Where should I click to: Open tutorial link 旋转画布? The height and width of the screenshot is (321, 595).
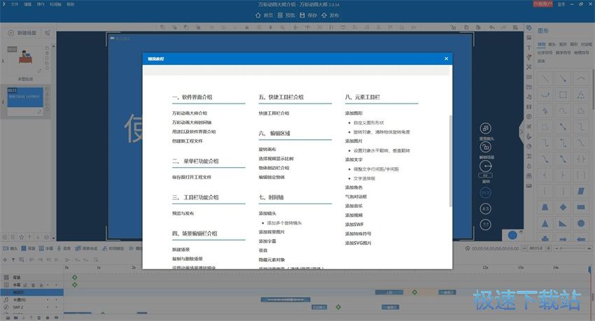pyautogui.click(x=267, y=150)
